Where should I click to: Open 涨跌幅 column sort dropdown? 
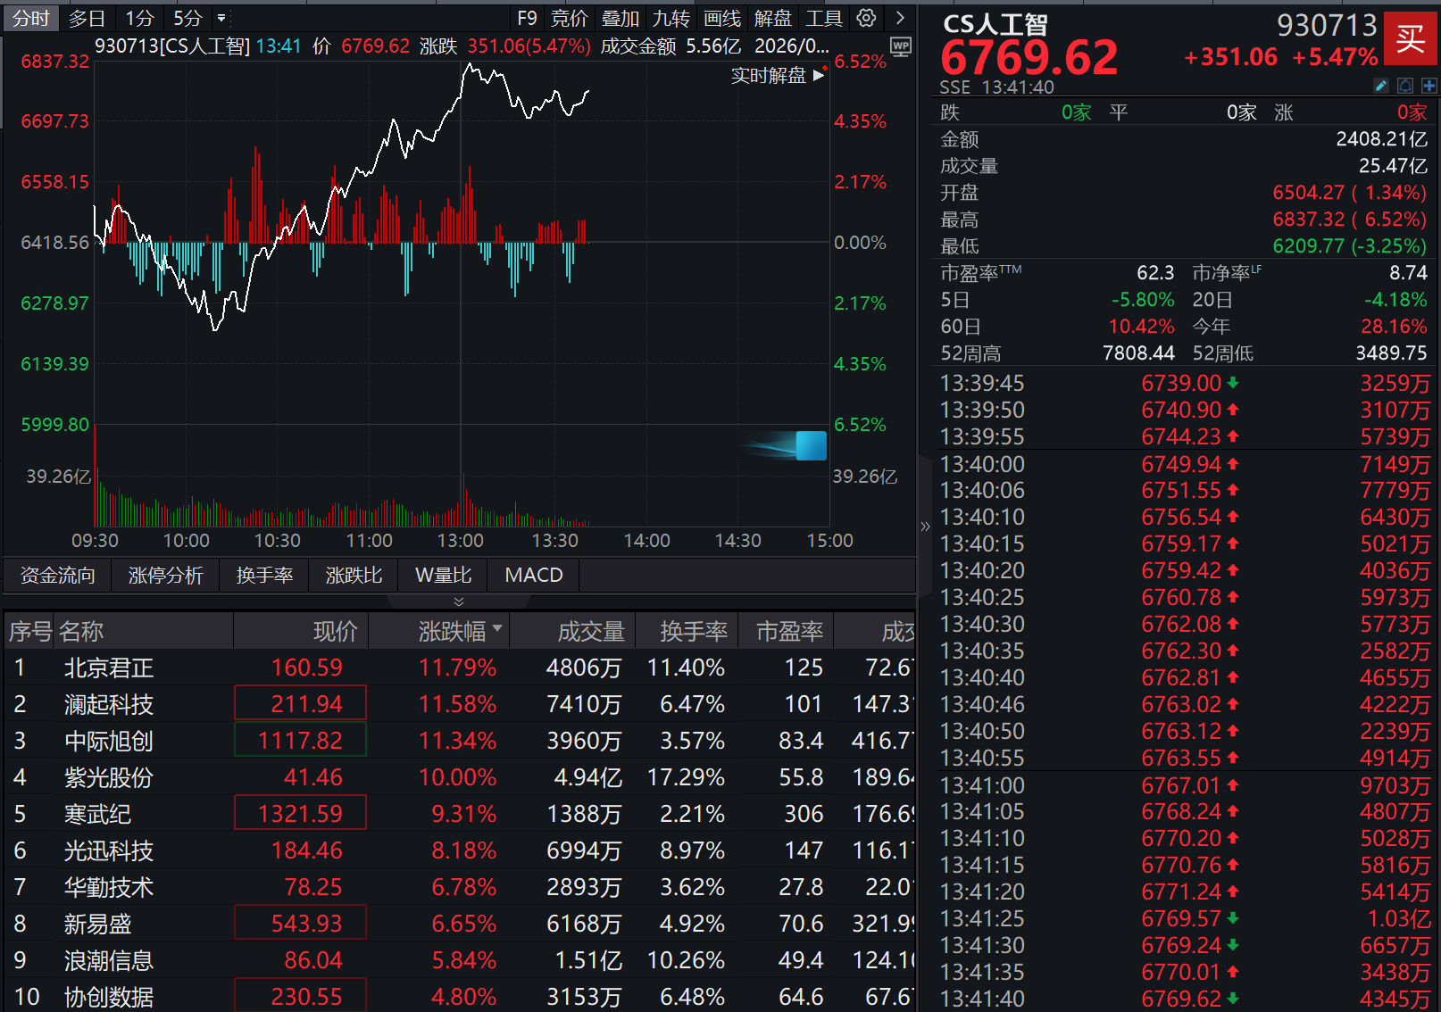point(497,629)
